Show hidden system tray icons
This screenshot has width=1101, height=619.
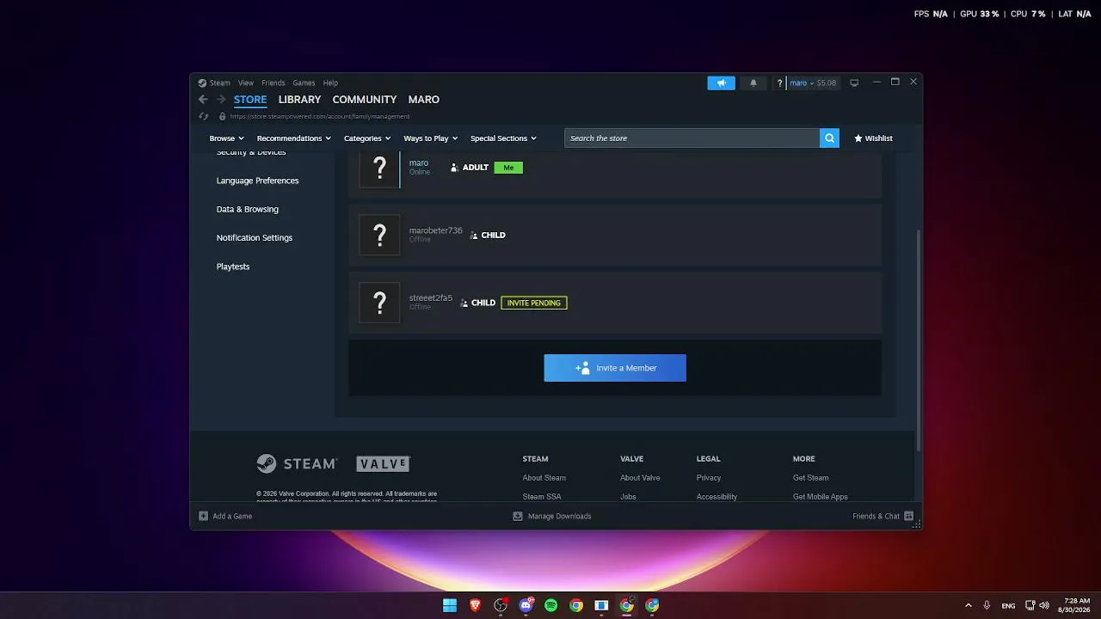pyautogui.click(x=969, y=605)
